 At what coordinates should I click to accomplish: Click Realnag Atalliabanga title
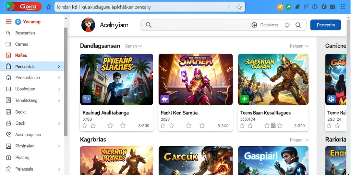point(106,113)
